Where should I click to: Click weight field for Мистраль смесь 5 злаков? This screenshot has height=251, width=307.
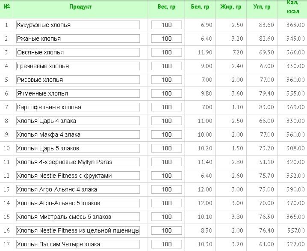point(166,217)
